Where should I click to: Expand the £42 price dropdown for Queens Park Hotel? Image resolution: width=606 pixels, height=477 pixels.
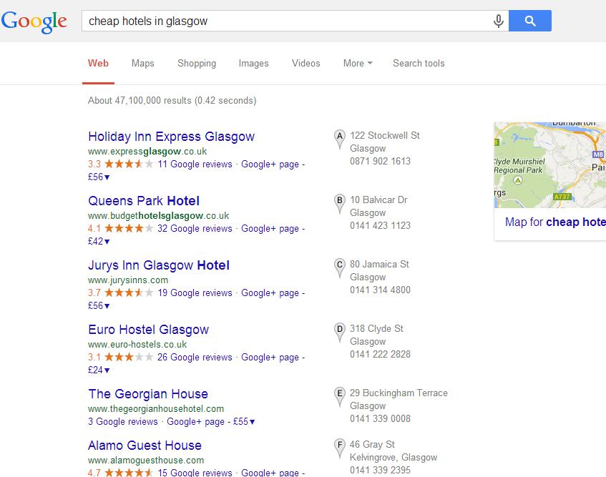click(99, 242)
